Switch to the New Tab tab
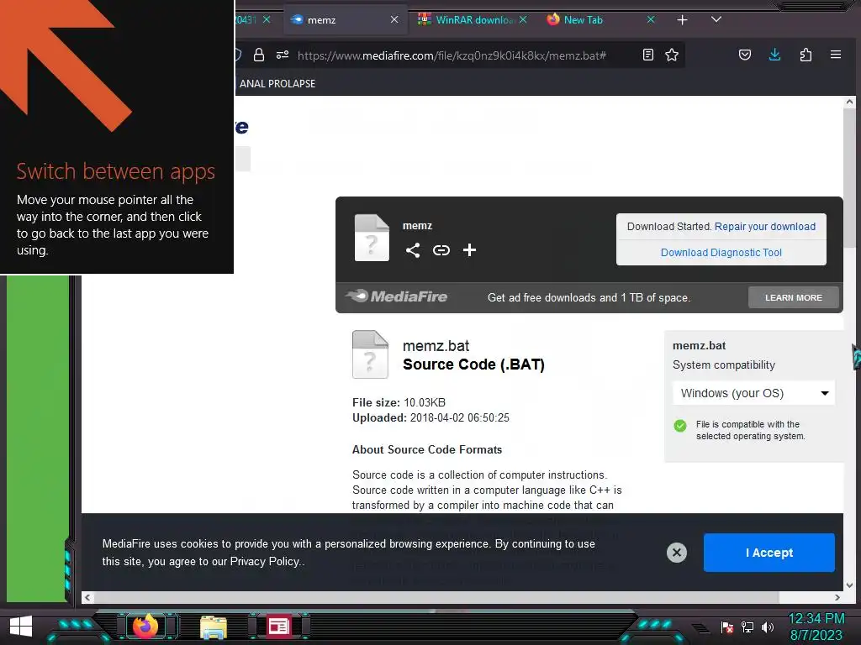 coord(600,20)
